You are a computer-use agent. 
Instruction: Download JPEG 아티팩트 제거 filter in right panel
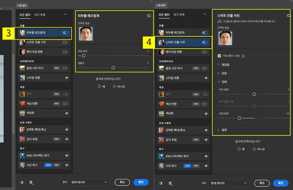(206, 156)
